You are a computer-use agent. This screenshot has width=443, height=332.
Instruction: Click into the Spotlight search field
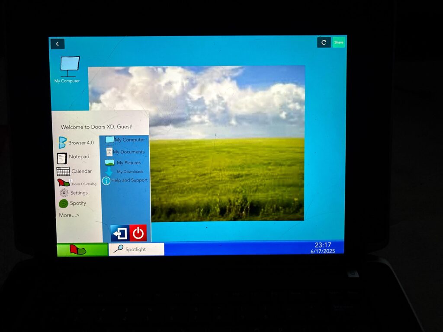click(136, 249)
